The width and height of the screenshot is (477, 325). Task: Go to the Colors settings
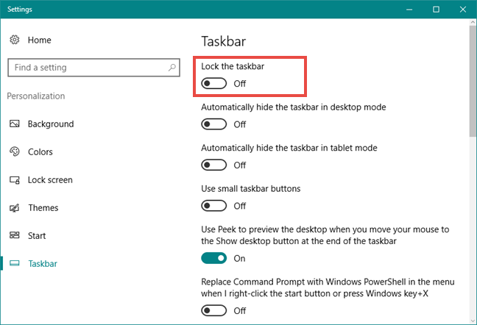point(40,152)
